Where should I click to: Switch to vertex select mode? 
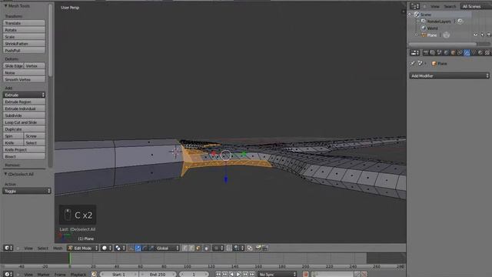184,248
